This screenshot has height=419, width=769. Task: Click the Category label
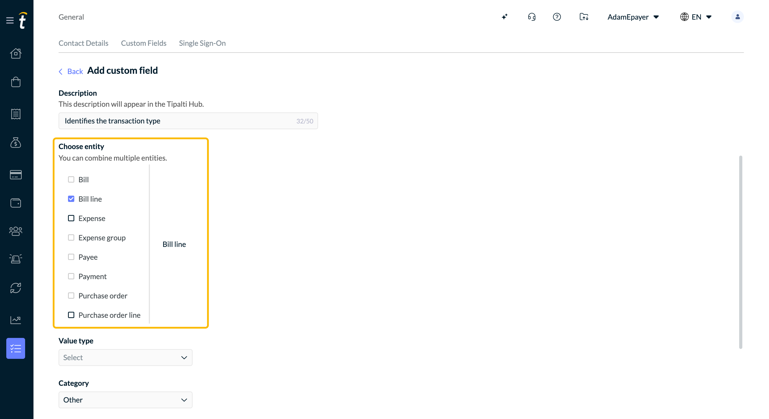73,383
